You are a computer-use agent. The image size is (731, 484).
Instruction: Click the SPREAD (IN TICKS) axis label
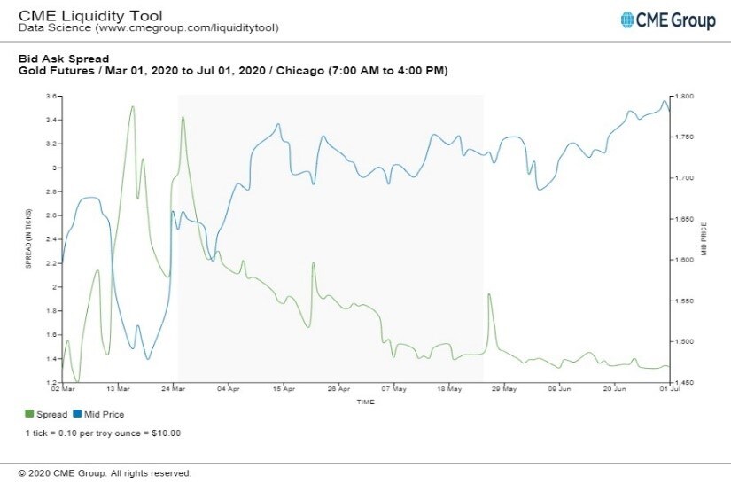(x=28, y=239)
